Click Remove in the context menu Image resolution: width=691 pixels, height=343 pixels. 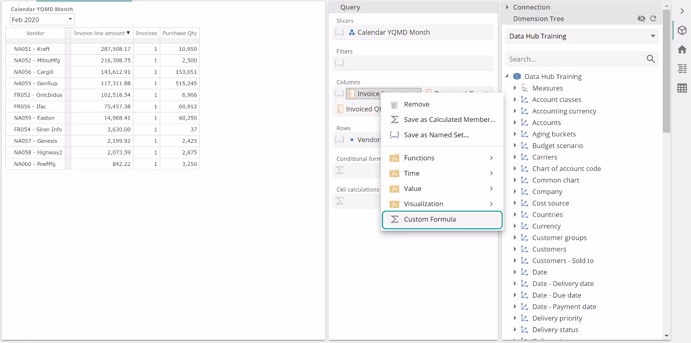[416, 104]
